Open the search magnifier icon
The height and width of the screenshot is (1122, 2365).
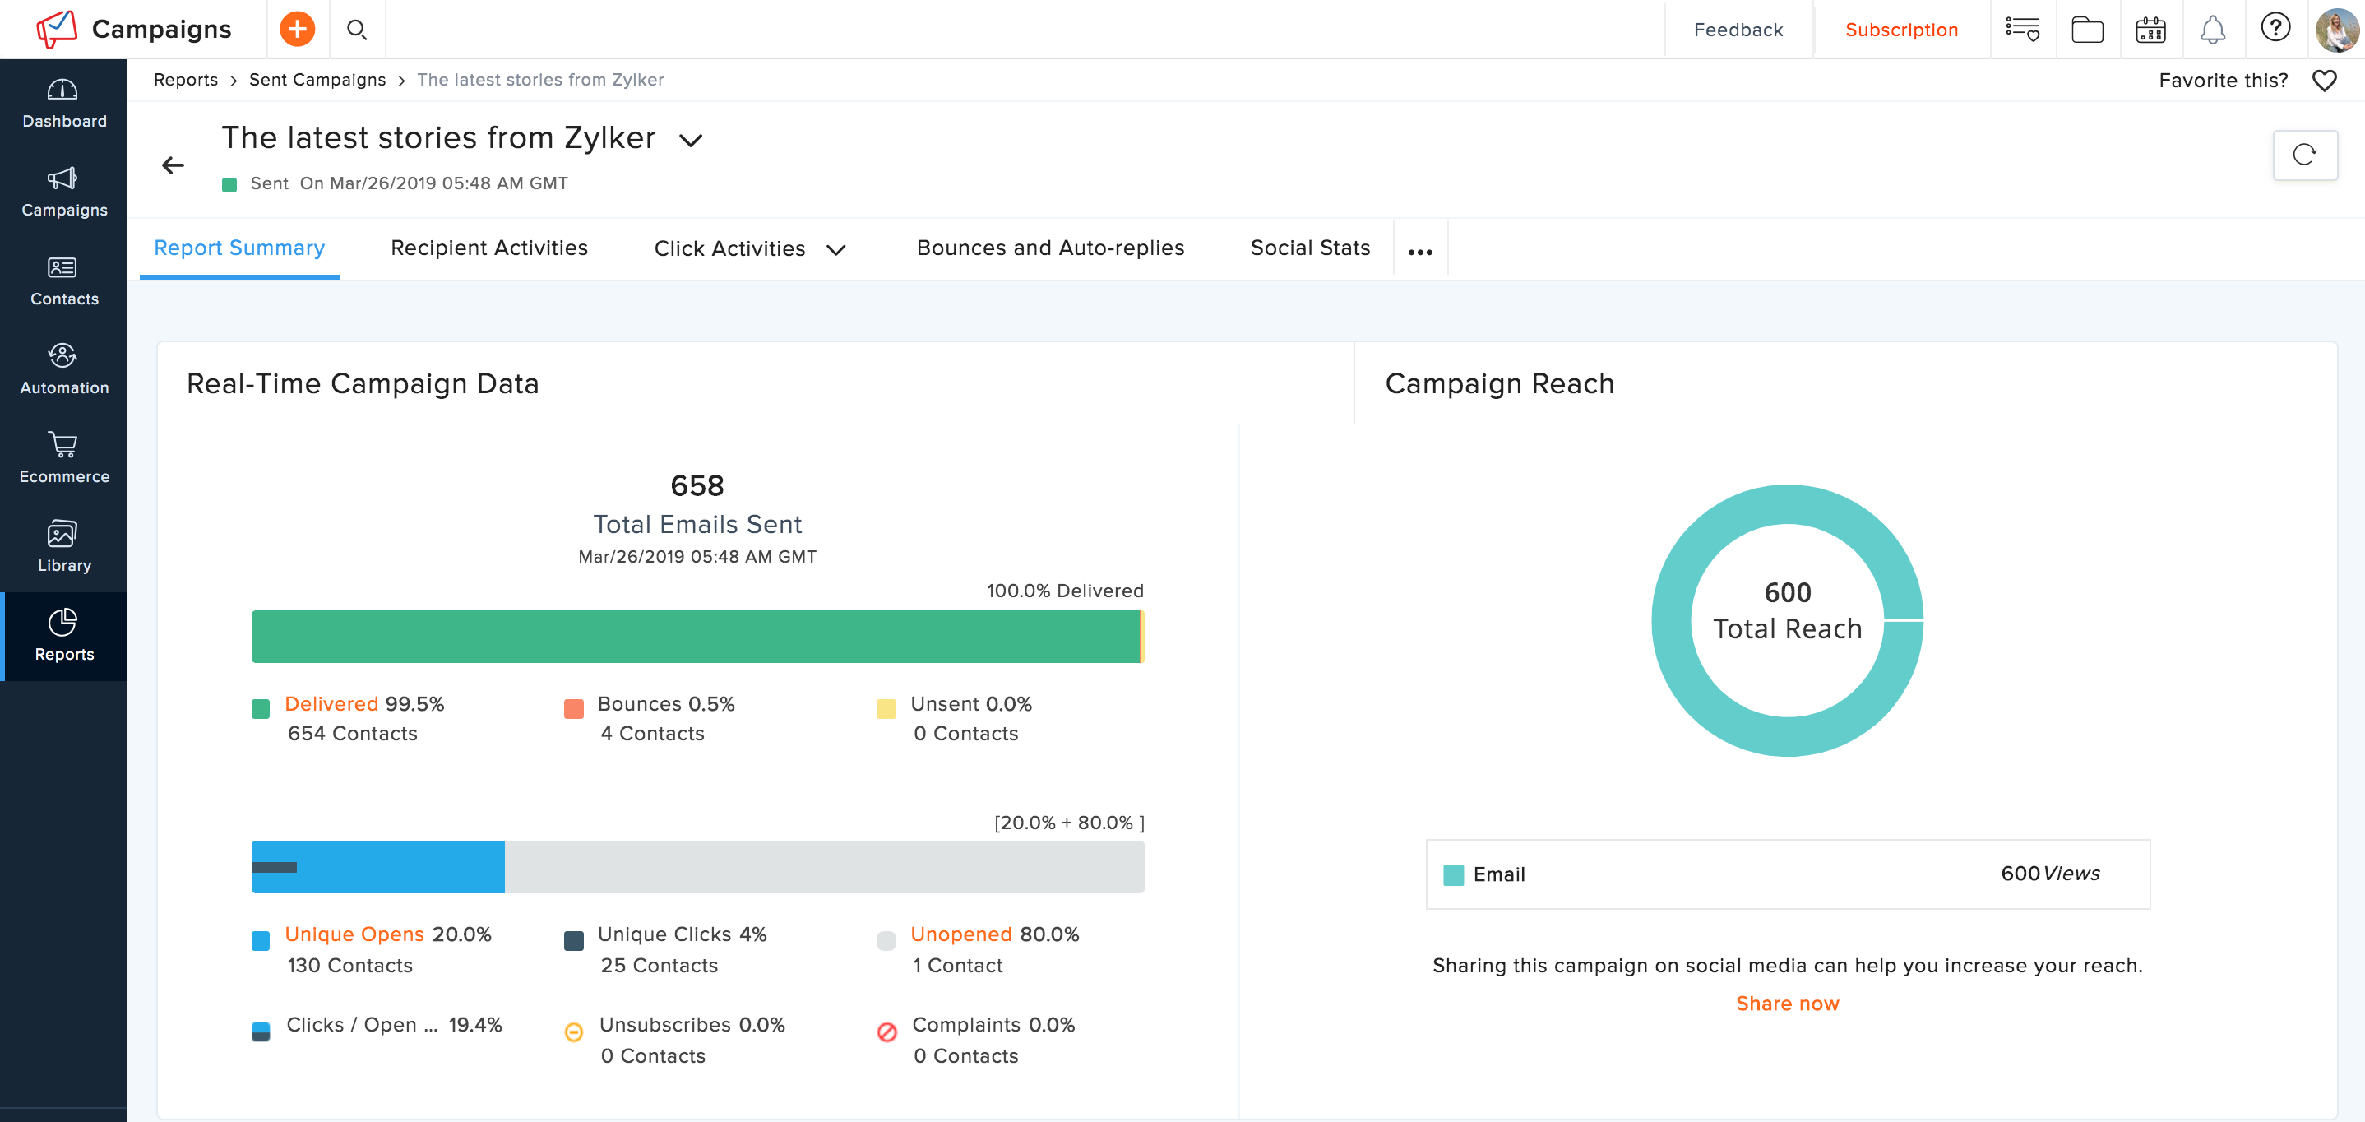[357, 30]
